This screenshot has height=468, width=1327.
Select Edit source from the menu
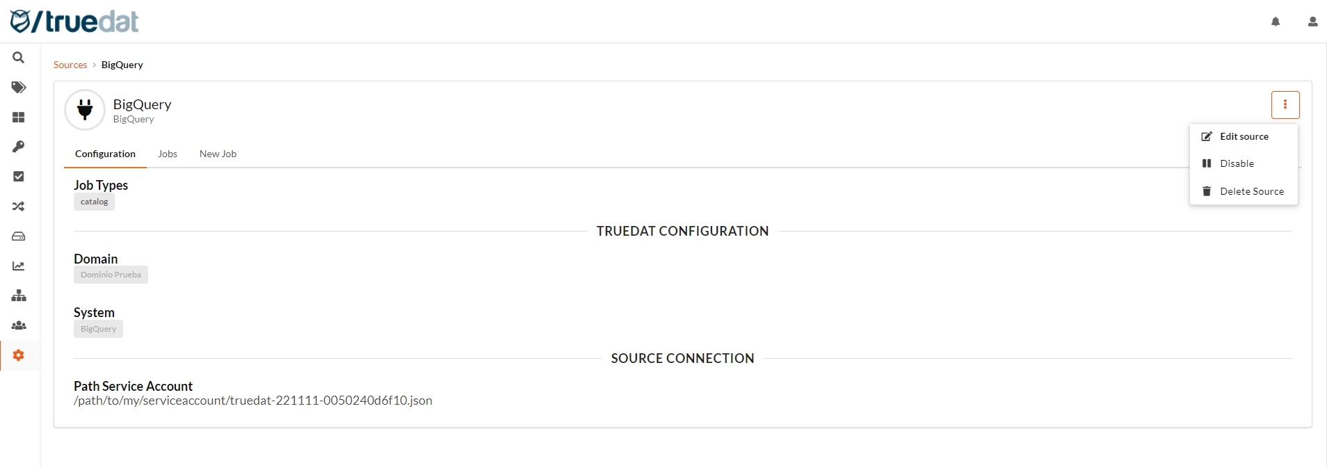coord(1244,137)
